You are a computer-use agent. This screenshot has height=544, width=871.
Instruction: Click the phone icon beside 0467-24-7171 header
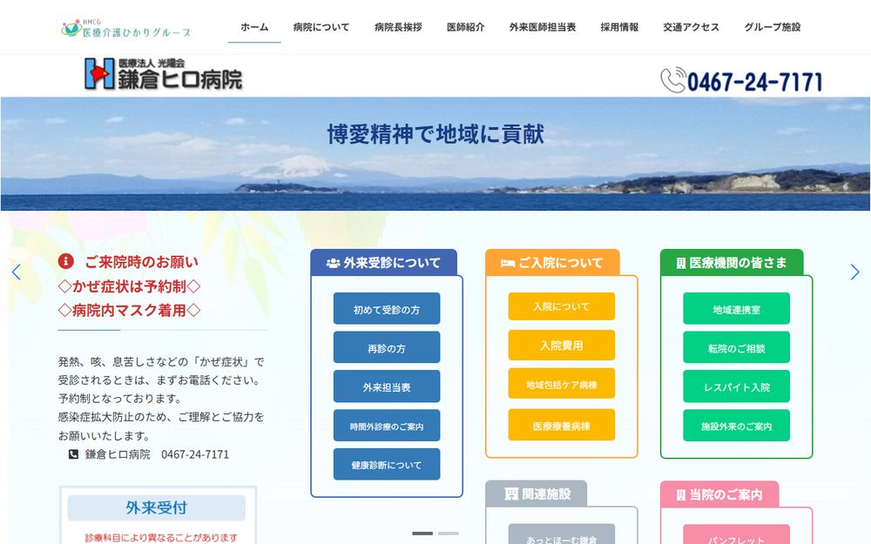[673, 80]
